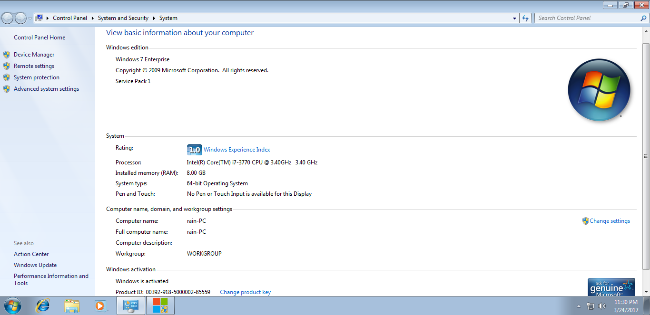Image resolution: width=650 pixels, height=315 pixels.
Task: Expand the arrow before Control Panel breadcrumb
Action: (x=48, y=18)
